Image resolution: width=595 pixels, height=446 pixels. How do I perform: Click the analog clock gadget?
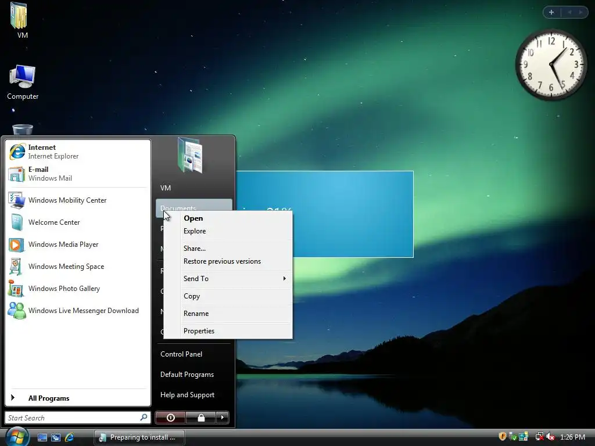(x=551, y=65)
